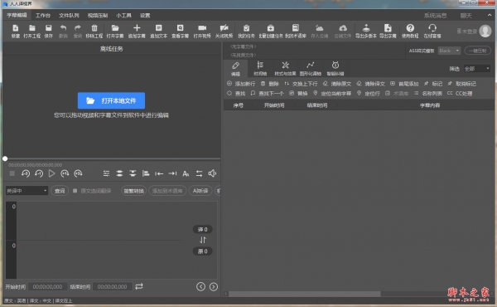
Task: Click the 打开字幕 (Open Subtitle) folder icon
Action: pos(115,28)
